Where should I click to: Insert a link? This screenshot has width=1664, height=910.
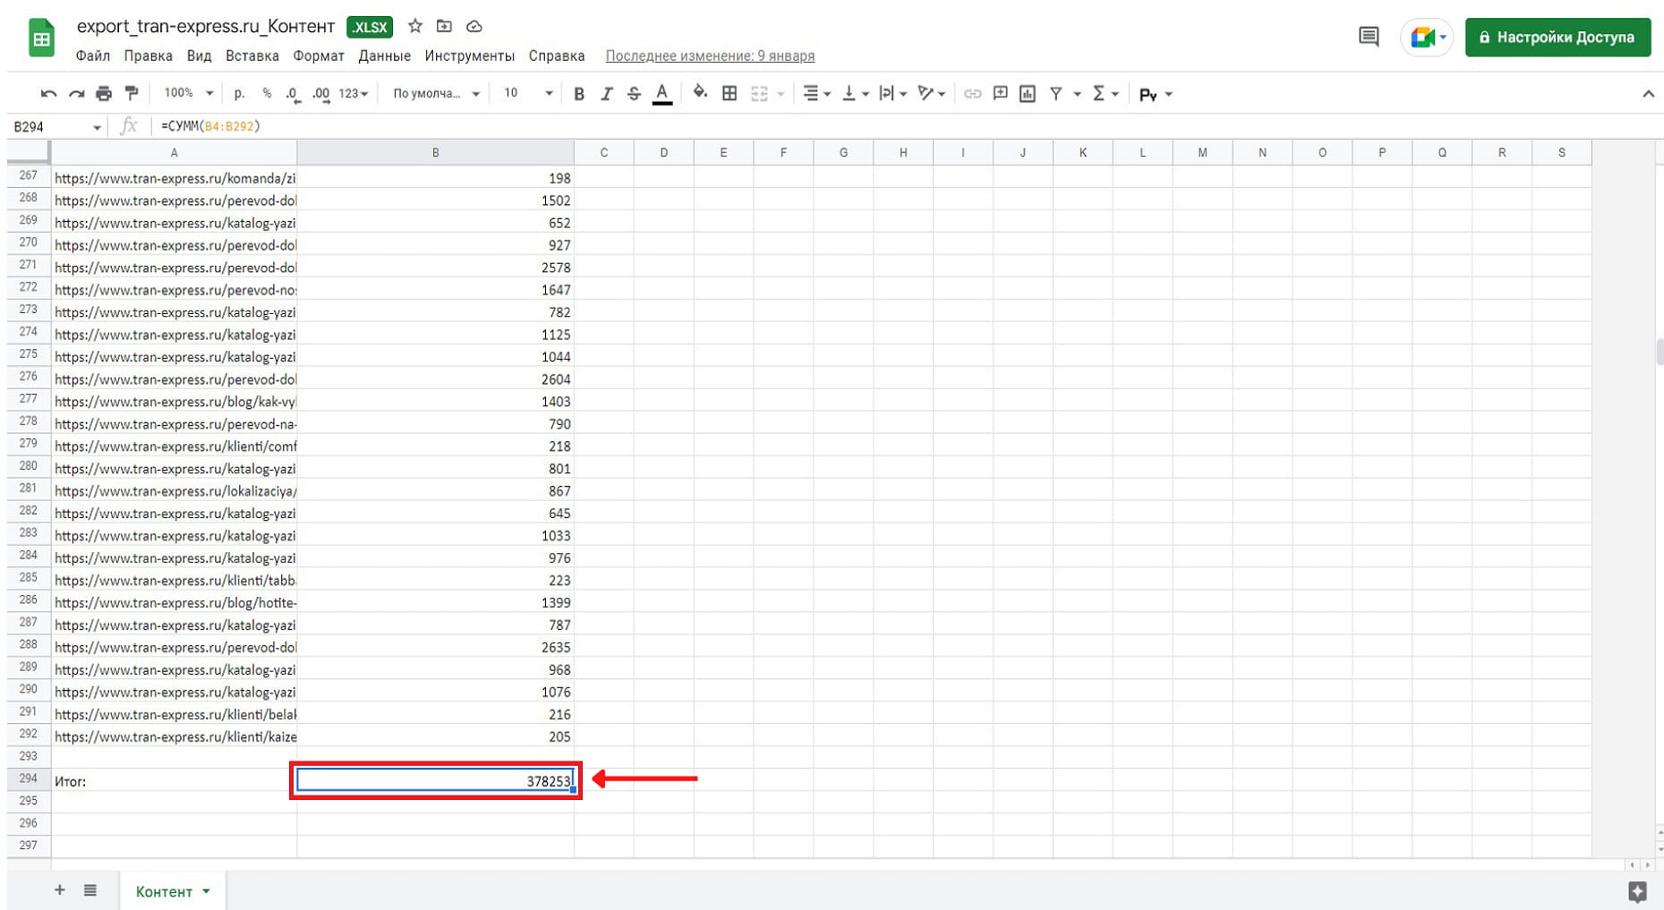[972, 94]
